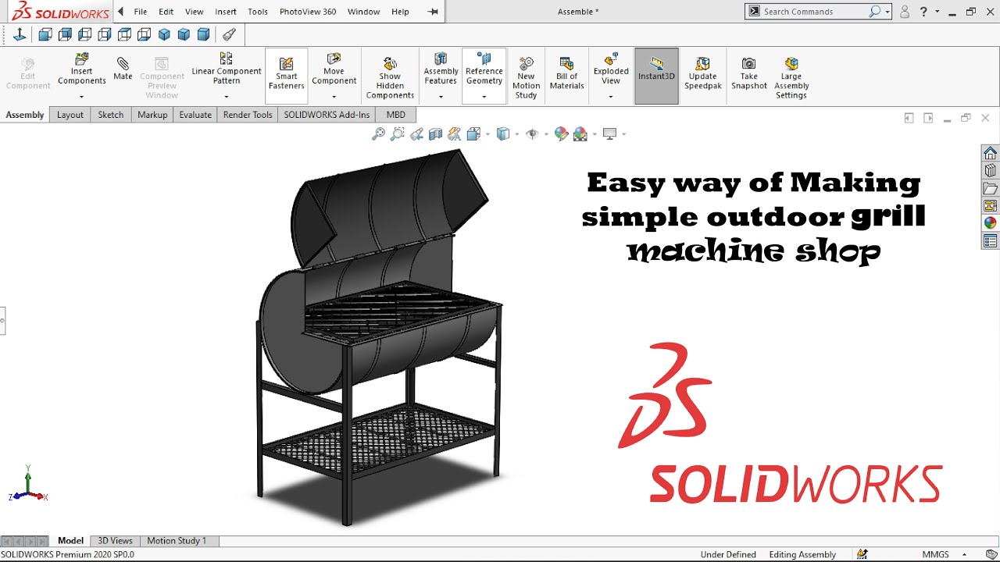Select first wireframe cube view icon

(45, 34)
